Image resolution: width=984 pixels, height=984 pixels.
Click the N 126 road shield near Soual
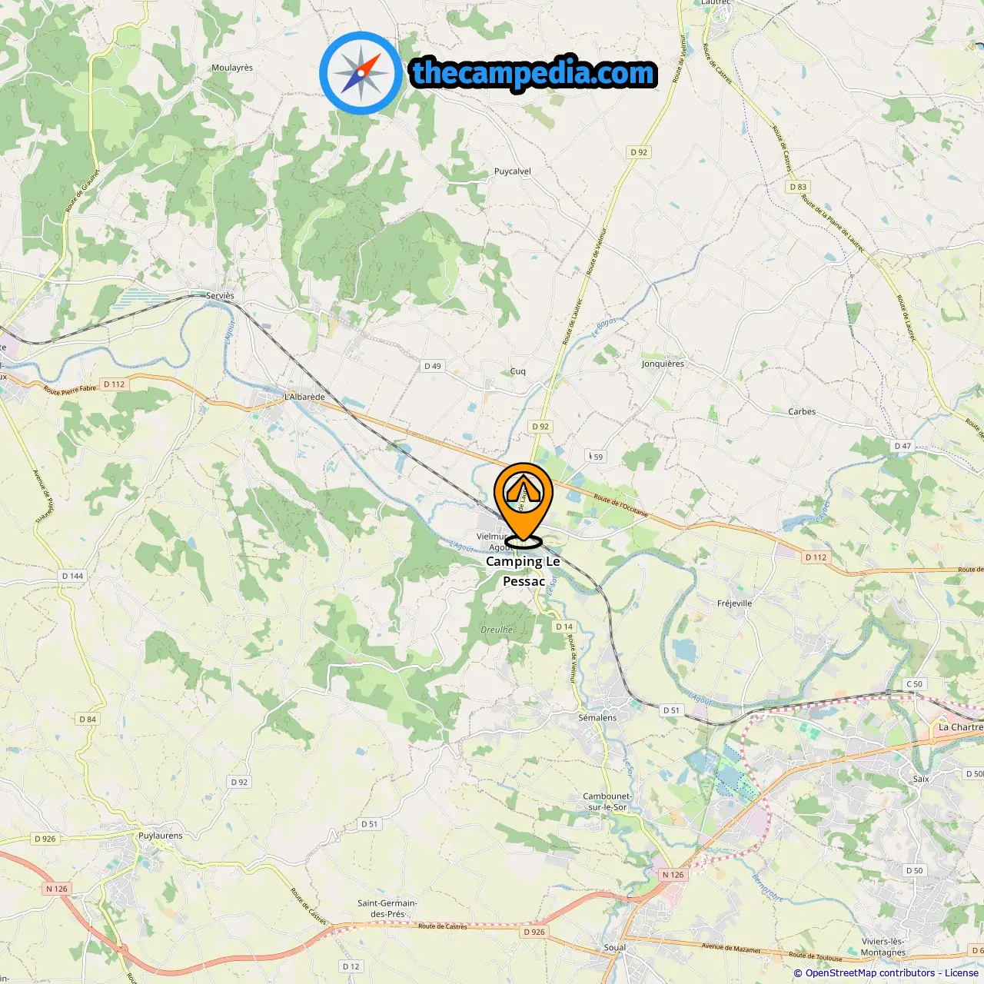point(673,875)
